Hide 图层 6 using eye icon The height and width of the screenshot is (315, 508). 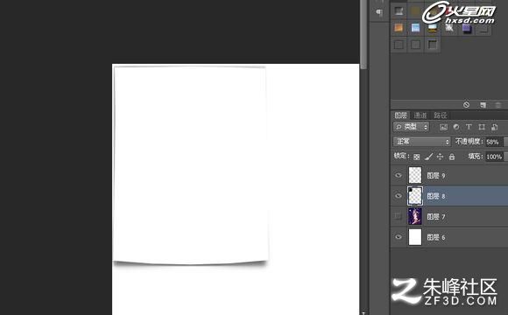coord(399,237)
